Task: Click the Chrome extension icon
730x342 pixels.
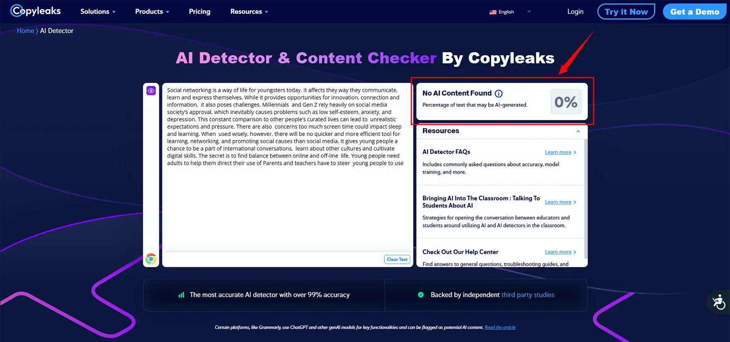Action: pyautogui.click(x=151, y=259)
